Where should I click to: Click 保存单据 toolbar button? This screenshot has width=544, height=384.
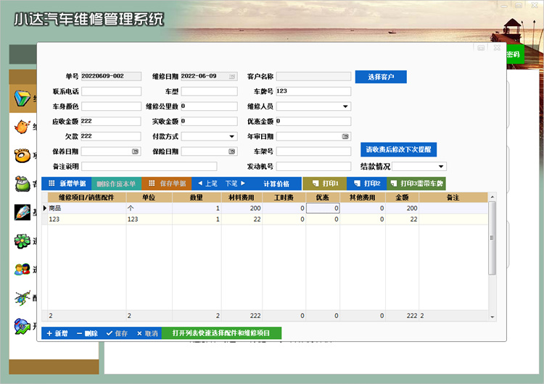[167, 184]
